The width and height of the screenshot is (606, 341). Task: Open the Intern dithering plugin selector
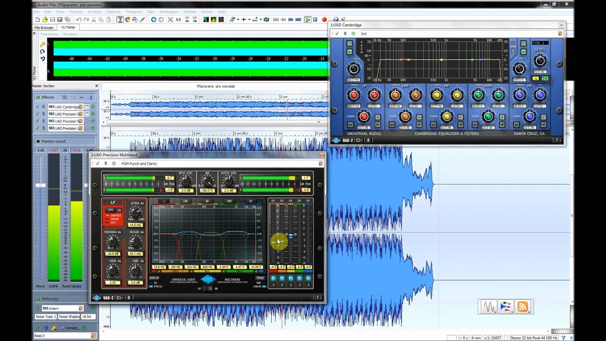[62, 308]
